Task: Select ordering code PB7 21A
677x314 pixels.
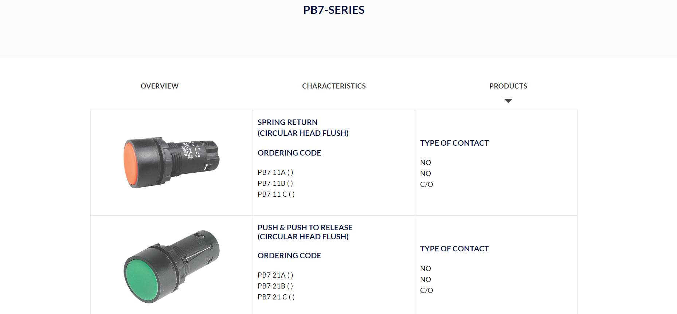Action: pos(275,275)
